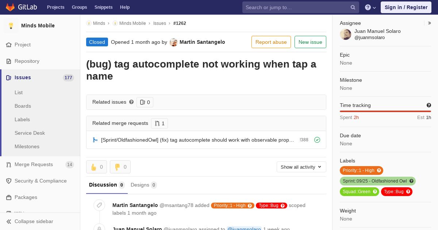The width and height of the screenshot is (438, 230).
Task: Open Security & Compliance shield icon
Action: click(x=9, y=181)
